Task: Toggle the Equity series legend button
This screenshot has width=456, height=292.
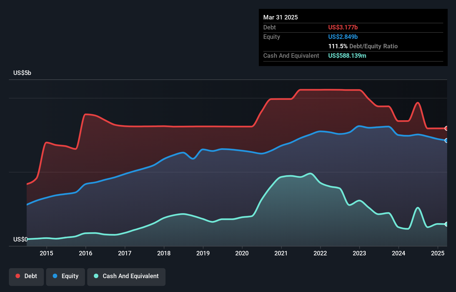Action: click(x=66, y=277)
